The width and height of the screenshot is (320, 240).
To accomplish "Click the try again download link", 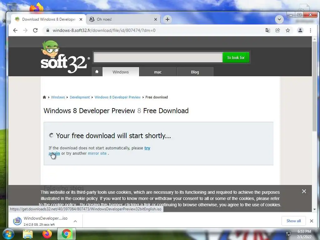I will (x=147, y=148).
